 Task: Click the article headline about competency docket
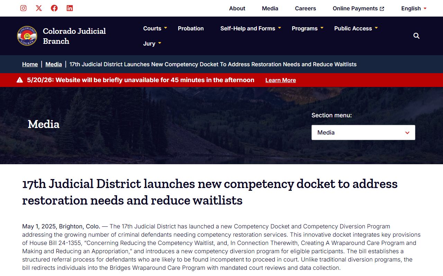coord(210,192)
